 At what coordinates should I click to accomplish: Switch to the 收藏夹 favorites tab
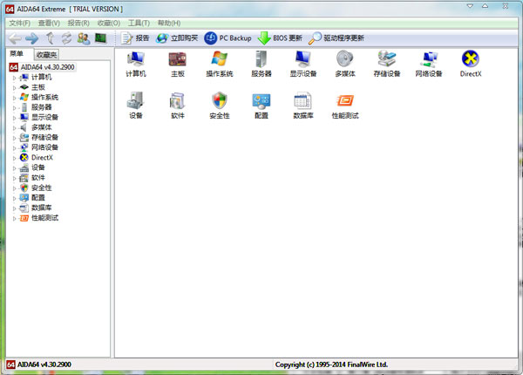click(47, 54)
